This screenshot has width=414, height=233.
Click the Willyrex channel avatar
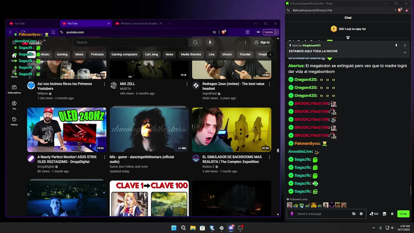click(31, 85)
